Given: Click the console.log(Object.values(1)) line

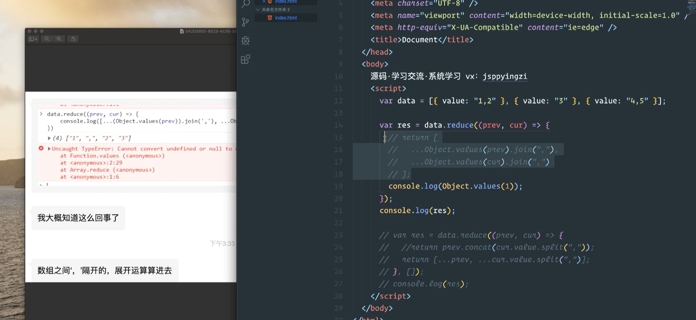Looking at the screenshot, I should [455, 186].
